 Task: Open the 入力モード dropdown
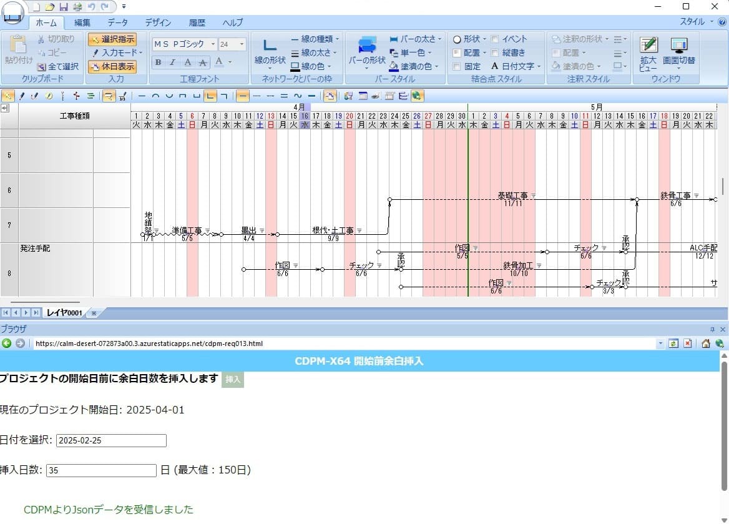point(117,52)
